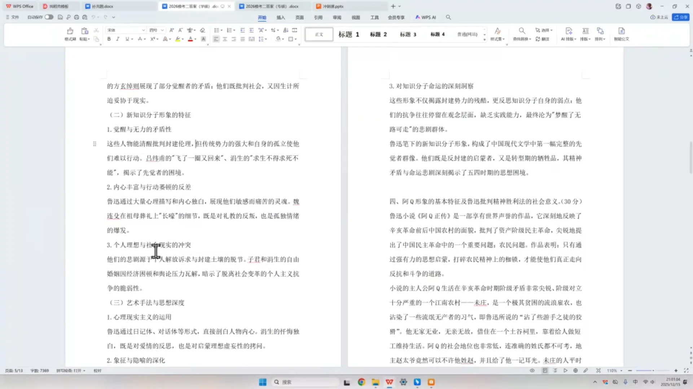Viewport: 693px width, 389px height.
Task: Toggle the 自动保存 autosave switch
Action: (x=49, y=17)
